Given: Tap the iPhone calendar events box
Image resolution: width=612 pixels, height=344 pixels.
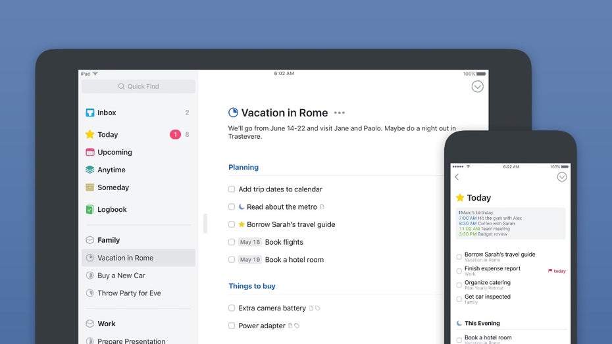Looking at the screenshot, I should 511,224.
